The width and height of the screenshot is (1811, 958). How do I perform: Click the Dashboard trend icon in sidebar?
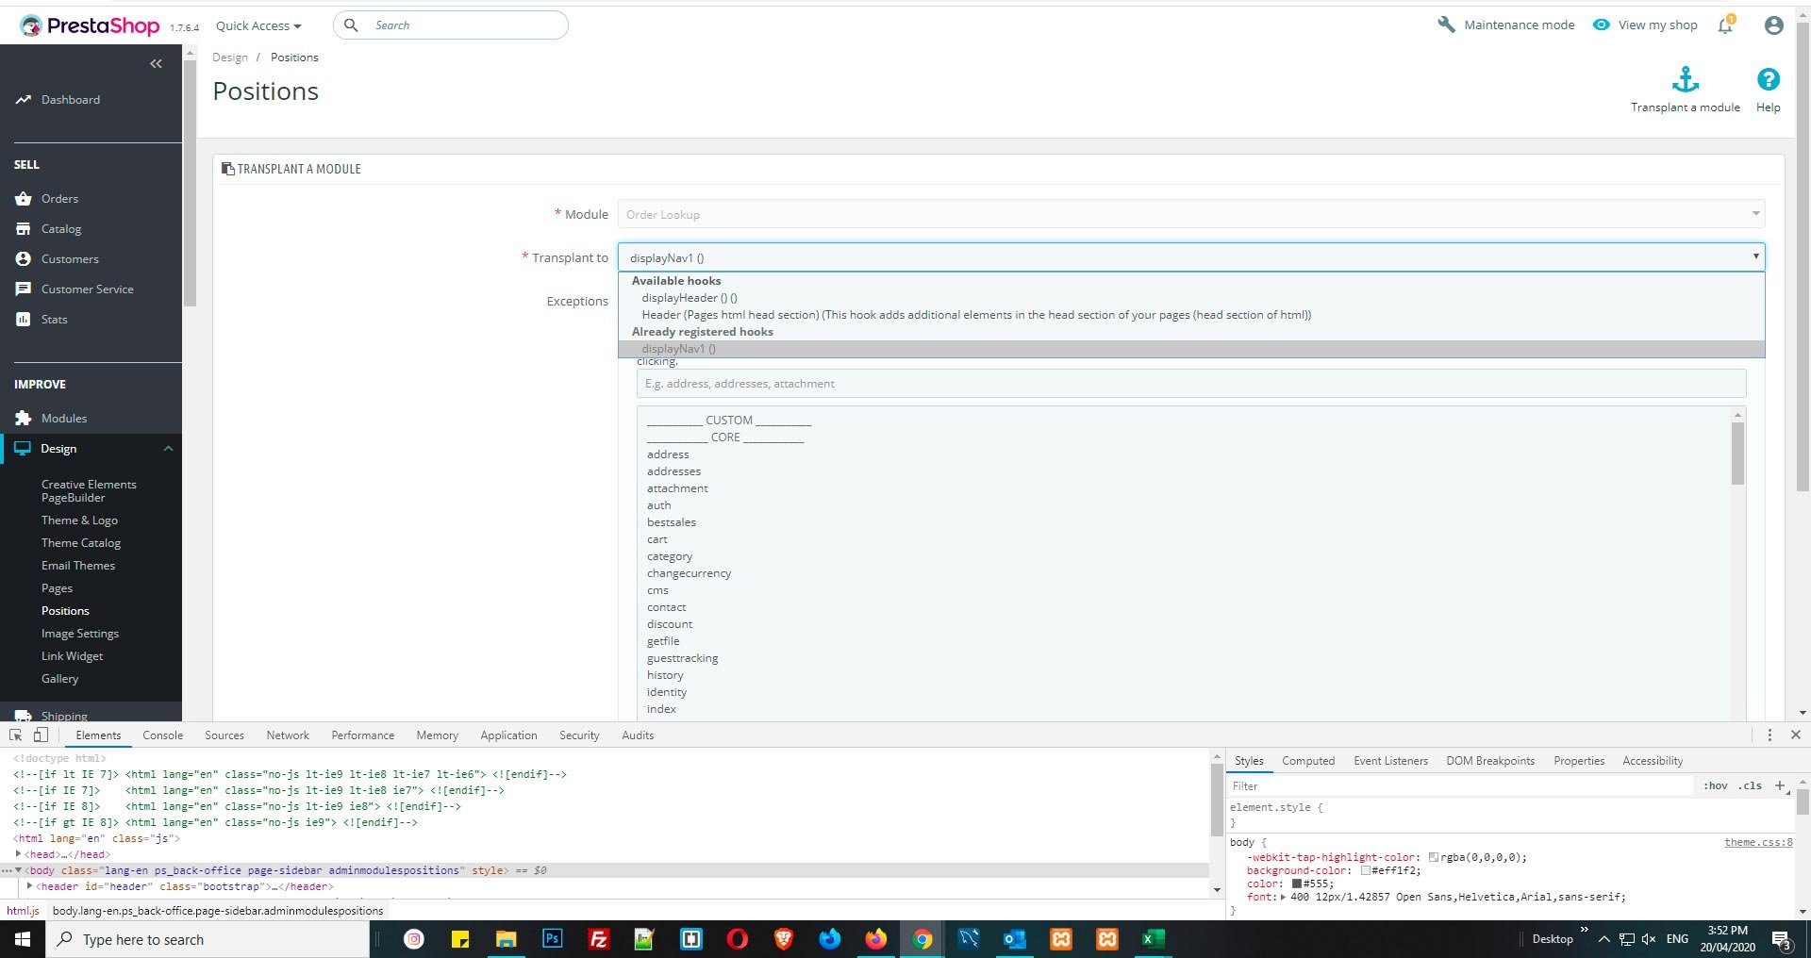click(x=24, y=100)
